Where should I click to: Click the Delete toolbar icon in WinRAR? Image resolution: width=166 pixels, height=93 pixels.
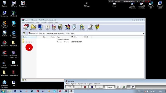click(x=54, y=27)
